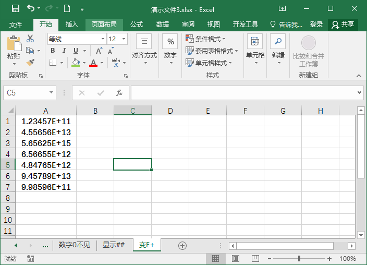Viewport: 367px width, 265px height.
Task: Click the 共享 Share button
Action: (343, 25)
